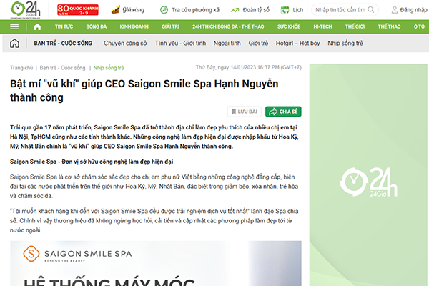Open the HI-TECH menu

pos(322,26)
